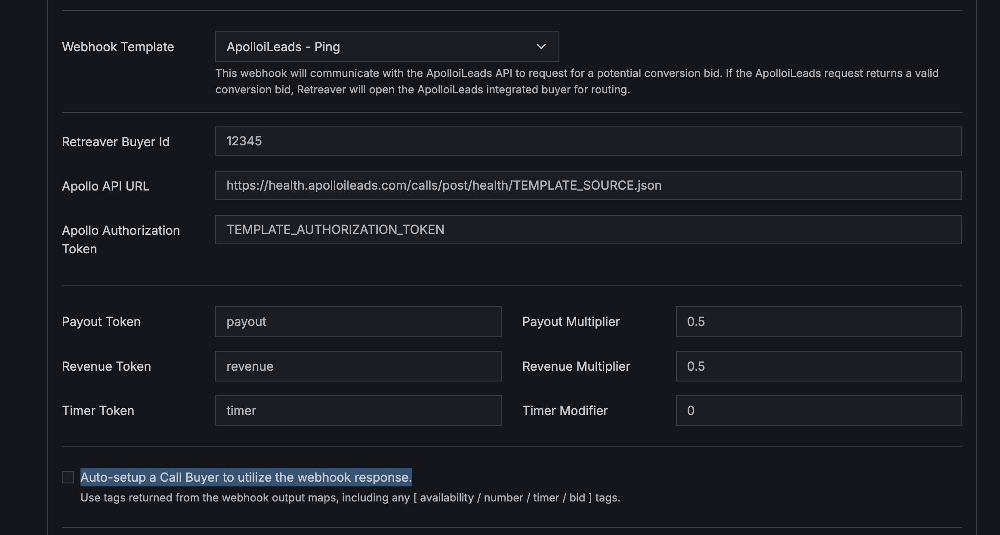Image resolution: width=1000 pixels, height=535 pixels.
Task: Click the webhook output maps description text
Action: pos(350,498)
